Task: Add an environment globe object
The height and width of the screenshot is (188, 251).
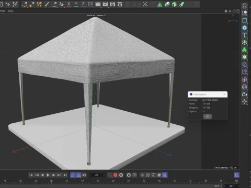Action: (x=245, y=87)
